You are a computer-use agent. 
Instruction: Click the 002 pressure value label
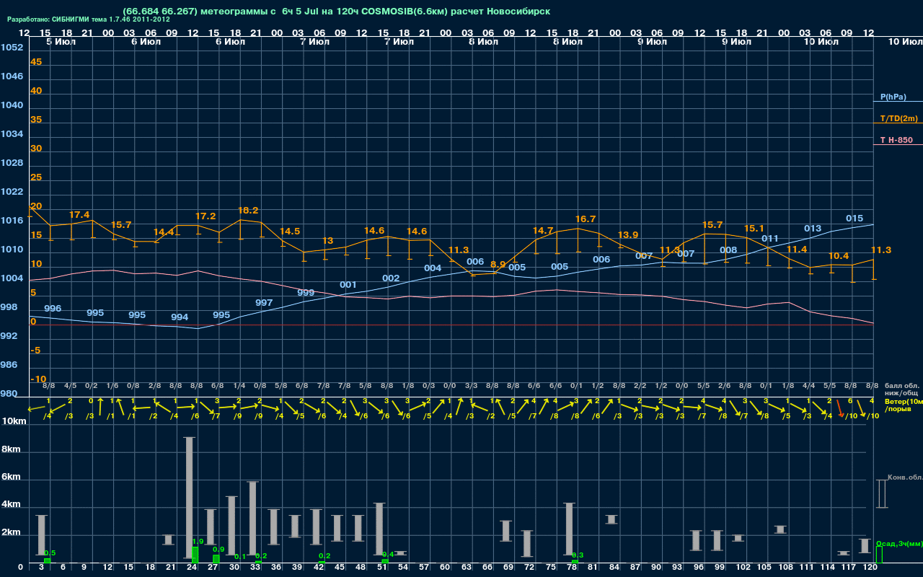tap(391, 278)
